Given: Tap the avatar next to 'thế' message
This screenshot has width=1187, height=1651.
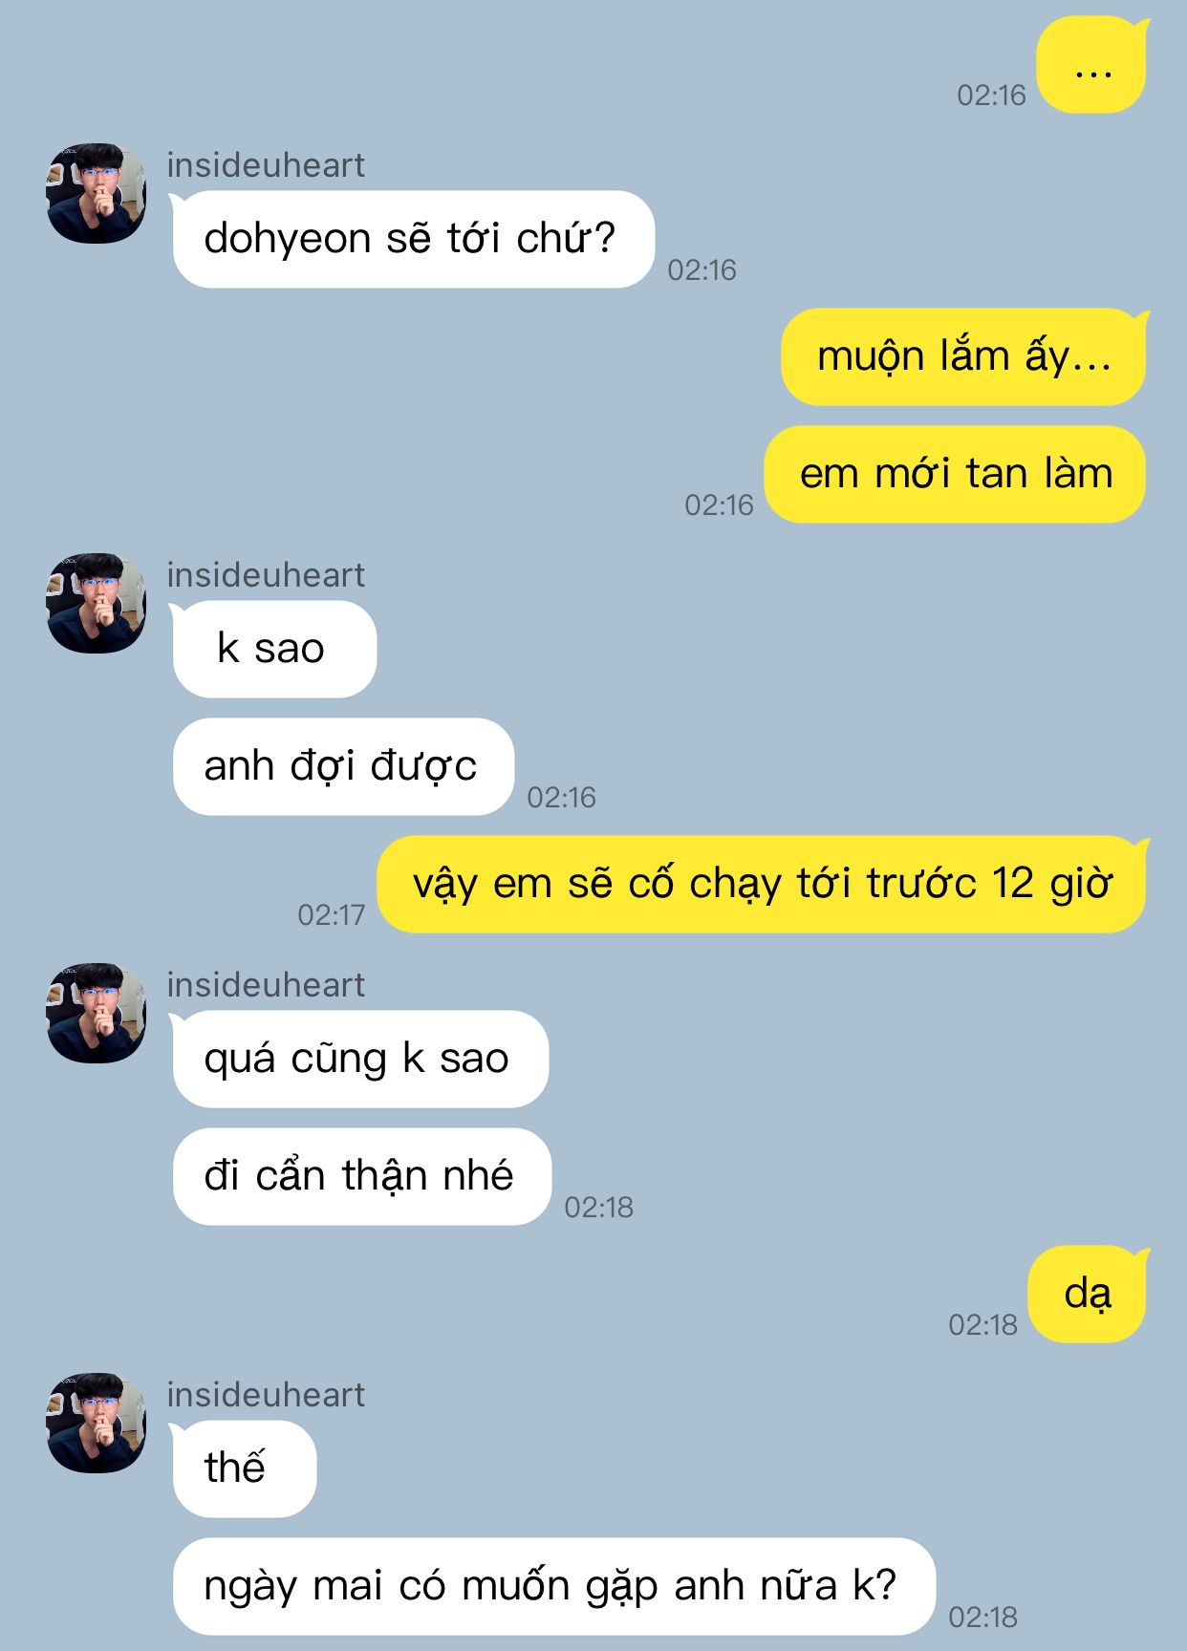Looking at the screenshot, I should coord(96,1423).
